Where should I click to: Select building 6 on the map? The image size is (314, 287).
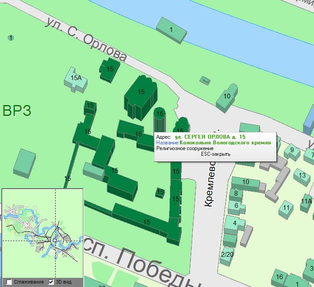(x=236, y=206)
